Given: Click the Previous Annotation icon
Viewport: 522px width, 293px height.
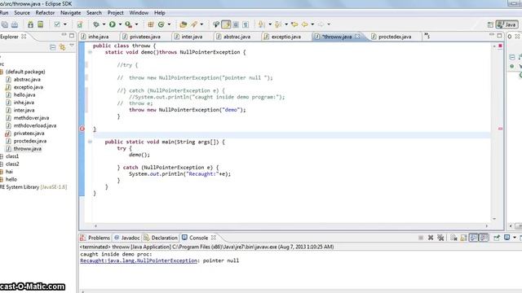Looking at the screenshot, I should click(278, 24).
